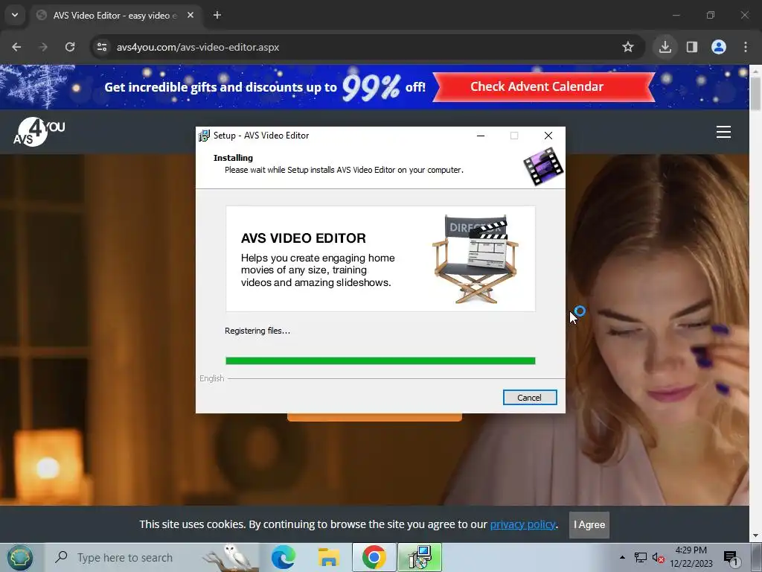This screenshot has width=762, height=572.
Task: Minimize the Setup window
Action: [481, 136]
